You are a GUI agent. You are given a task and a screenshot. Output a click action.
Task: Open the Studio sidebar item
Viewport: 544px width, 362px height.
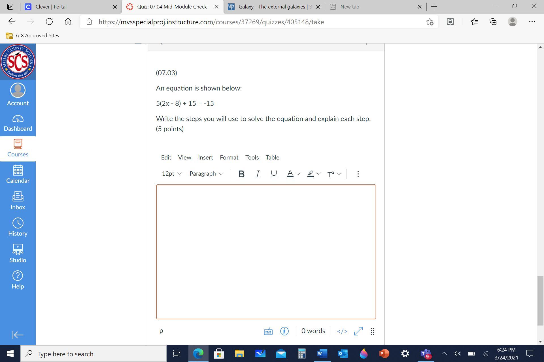pos(18,253)
